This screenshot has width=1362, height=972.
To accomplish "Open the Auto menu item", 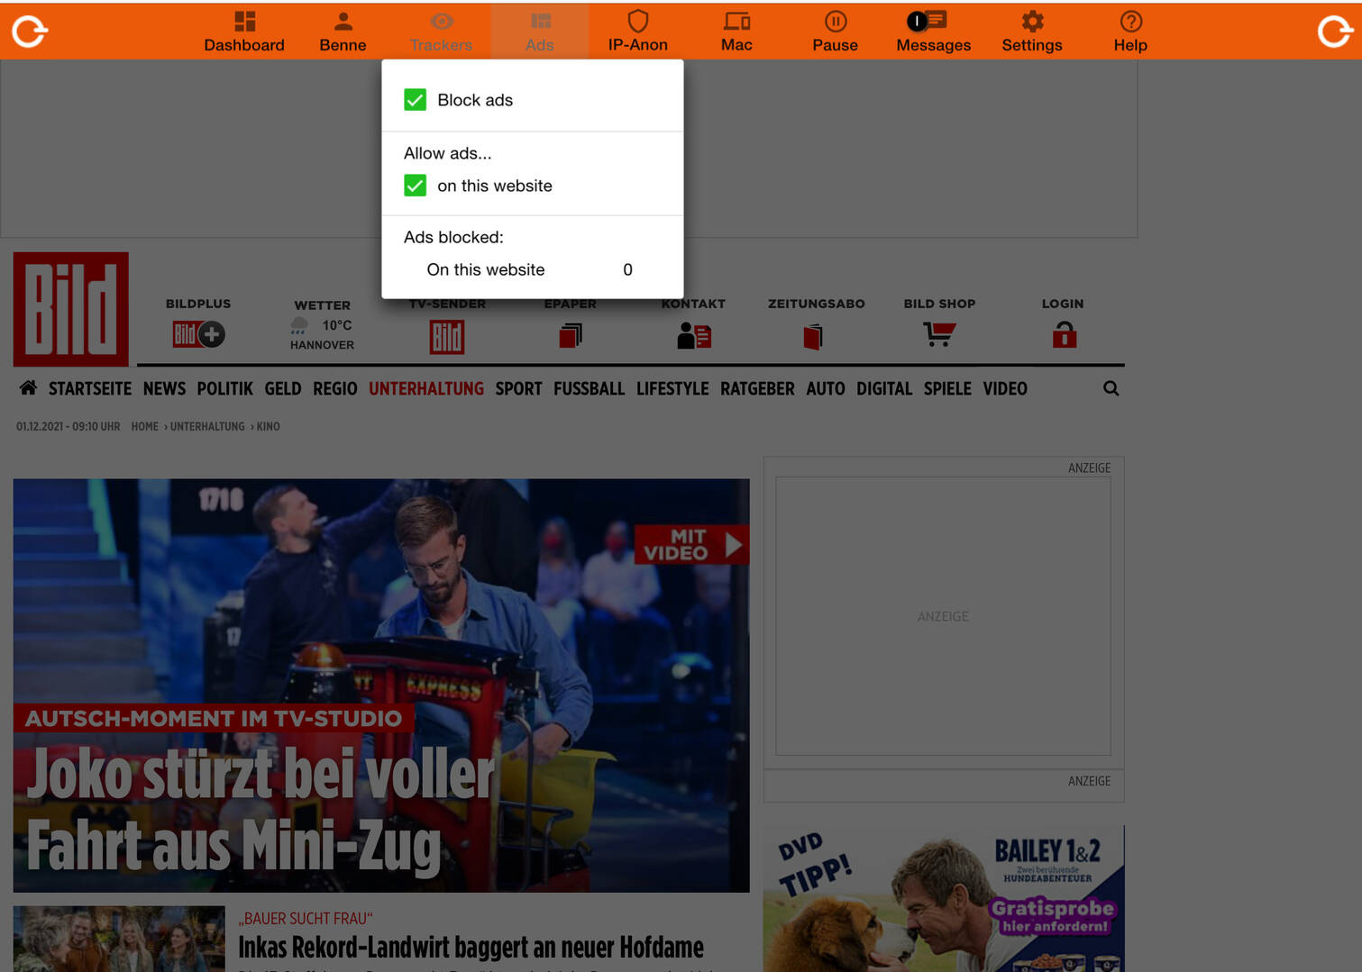I will [x=826, y=389].
